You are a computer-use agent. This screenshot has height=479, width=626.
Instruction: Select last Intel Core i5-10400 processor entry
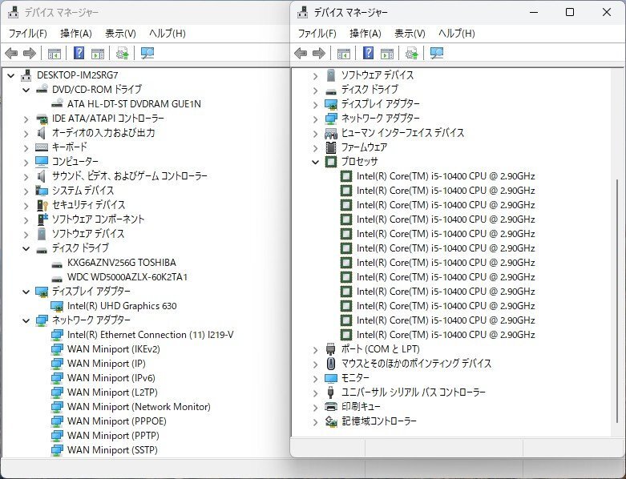coord(446,335)
